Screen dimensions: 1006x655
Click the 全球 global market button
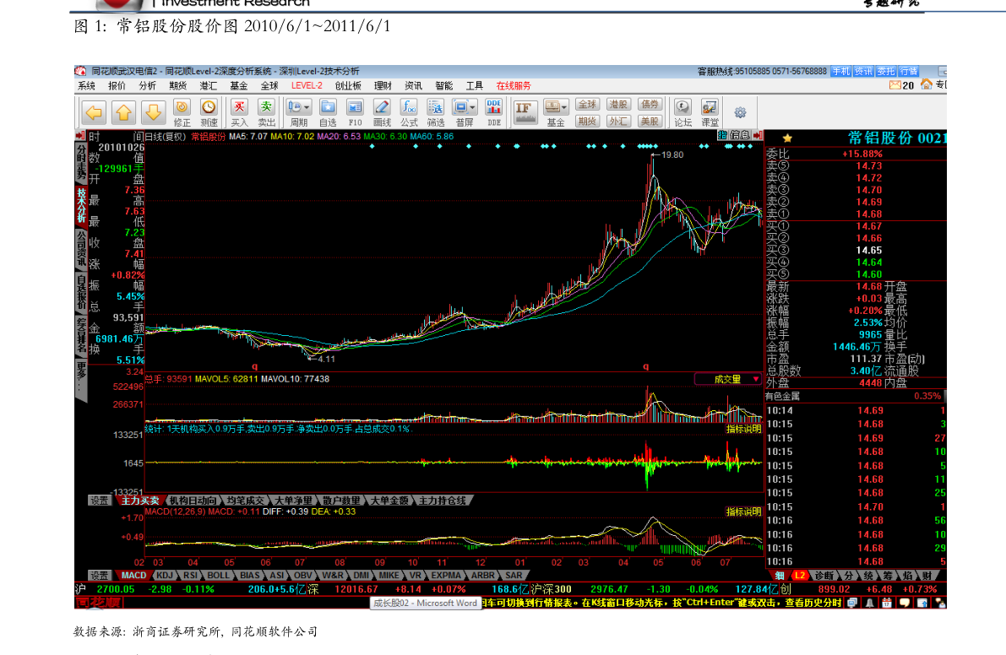[587, 105]
